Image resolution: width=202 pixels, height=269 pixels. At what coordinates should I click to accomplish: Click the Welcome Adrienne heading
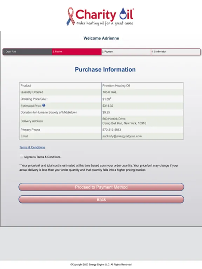(101, 38)
